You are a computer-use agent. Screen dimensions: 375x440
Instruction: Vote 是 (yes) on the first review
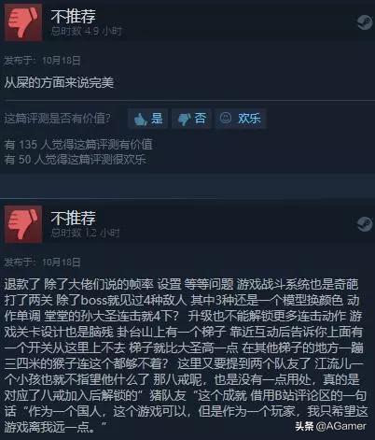coord(148,119)
